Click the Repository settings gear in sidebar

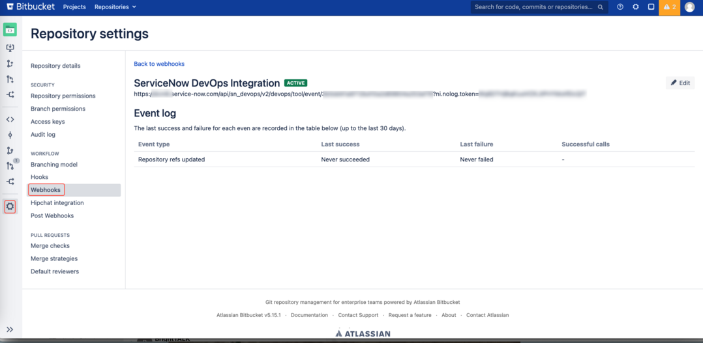click(10, 206)
